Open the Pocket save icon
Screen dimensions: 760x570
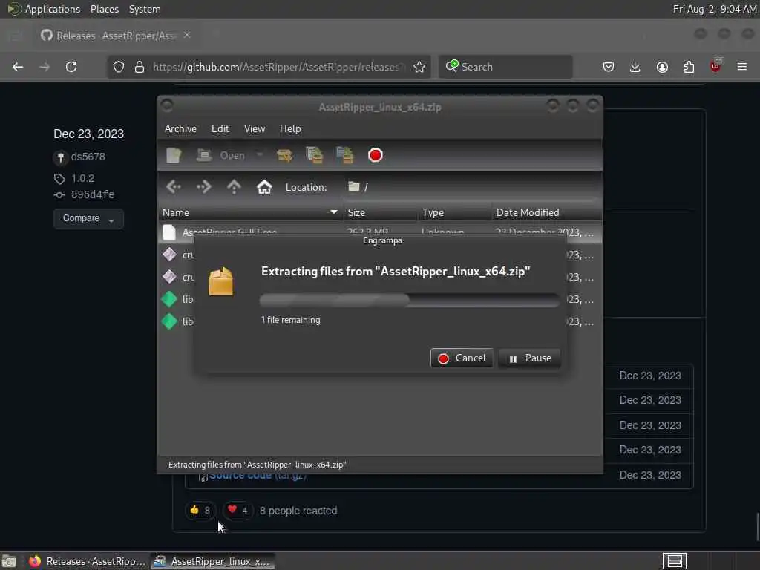coord(609,67)
